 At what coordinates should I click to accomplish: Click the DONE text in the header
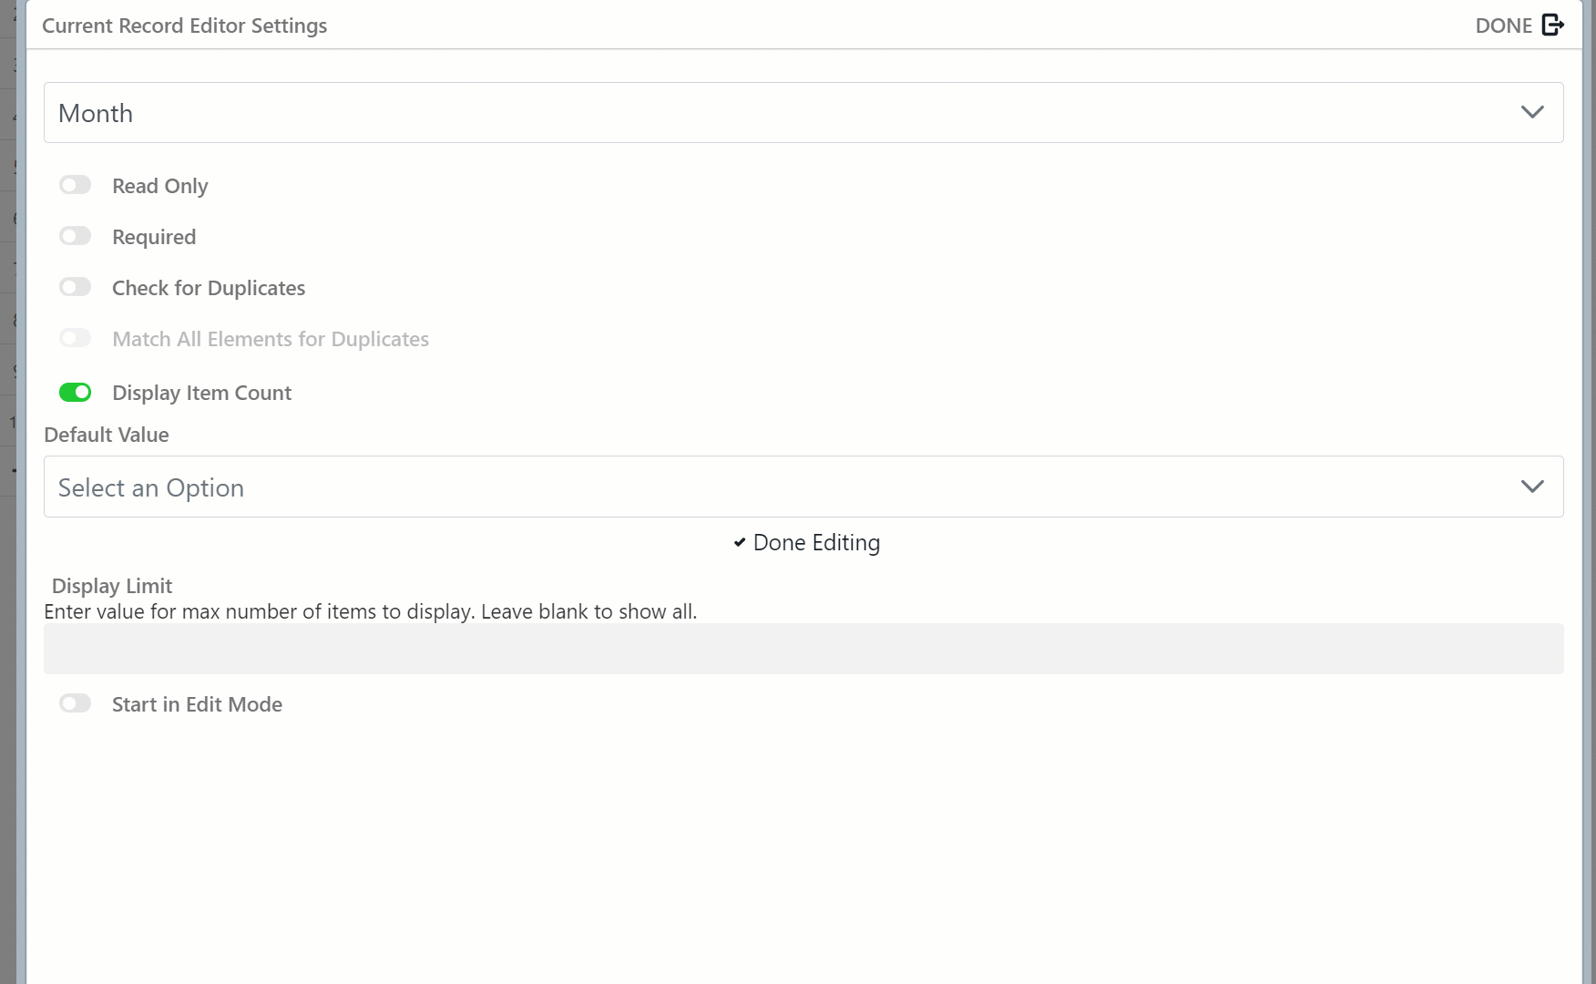tap(1503, 26)
